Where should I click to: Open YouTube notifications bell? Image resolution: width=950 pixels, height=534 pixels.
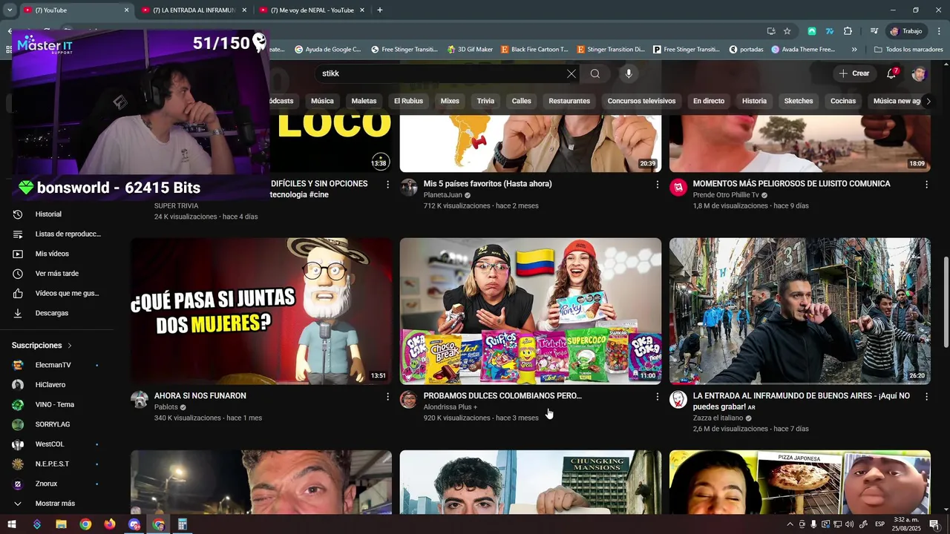[891, 73]
